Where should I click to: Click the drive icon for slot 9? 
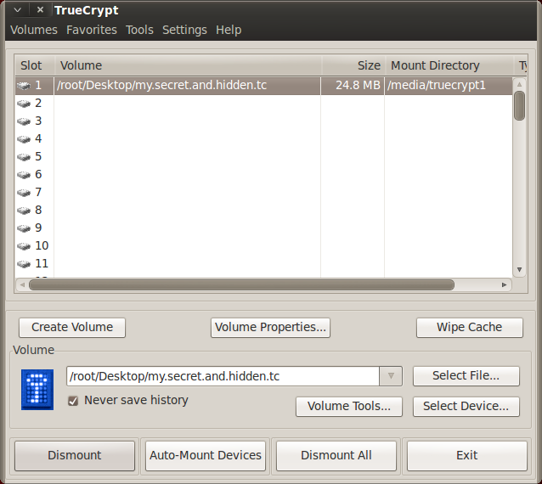point(24,228)
